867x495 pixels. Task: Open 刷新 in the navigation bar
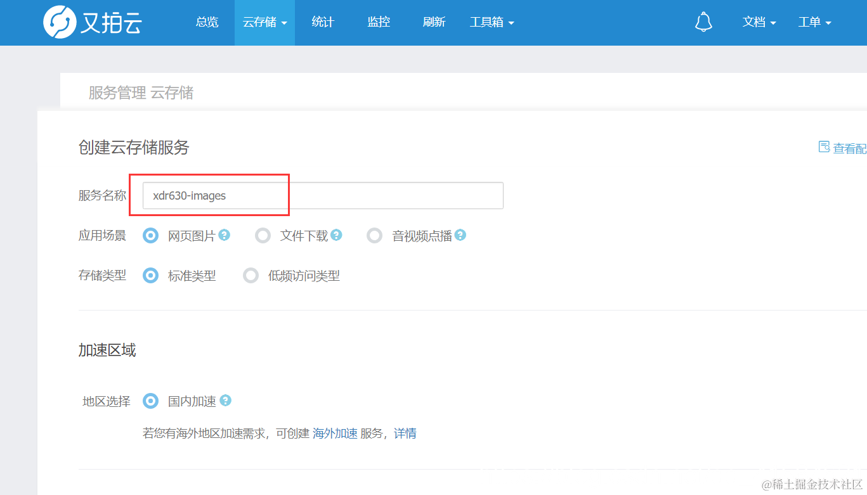click(x=434, y=22)
